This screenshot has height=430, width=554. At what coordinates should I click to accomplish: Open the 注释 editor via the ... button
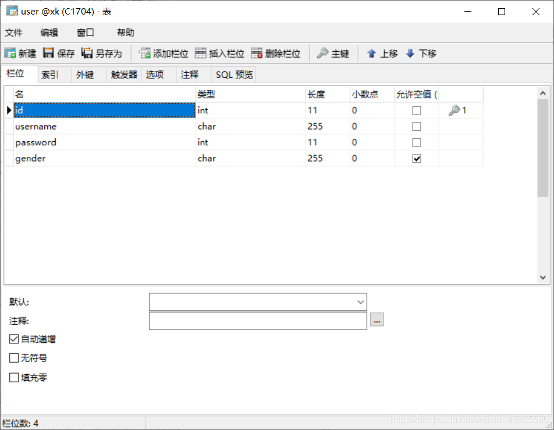pyautogui.click(x=377, y=320)
